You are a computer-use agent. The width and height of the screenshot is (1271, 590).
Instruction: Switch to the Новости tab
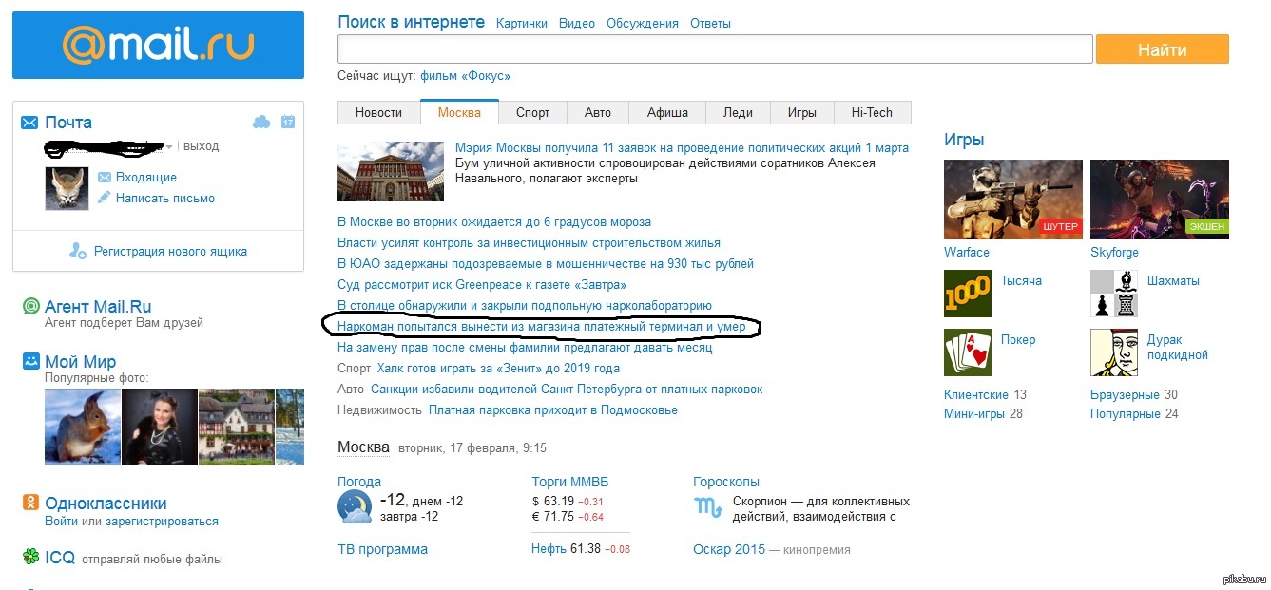(378, 112)
